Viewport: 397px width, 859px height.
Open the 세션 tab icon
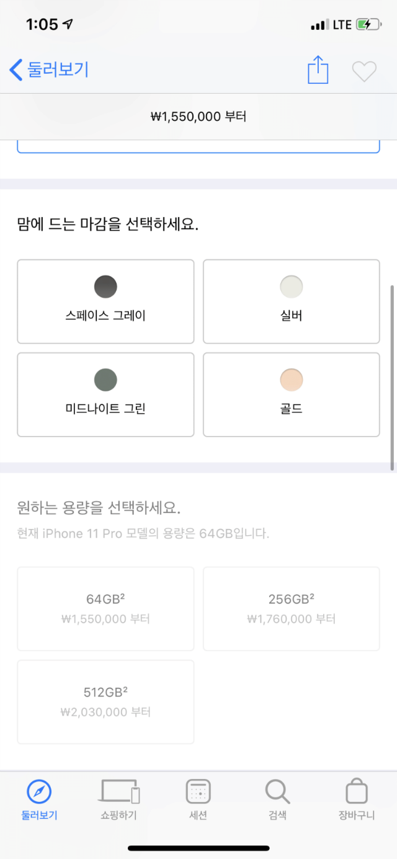click(x=198, y=792)
